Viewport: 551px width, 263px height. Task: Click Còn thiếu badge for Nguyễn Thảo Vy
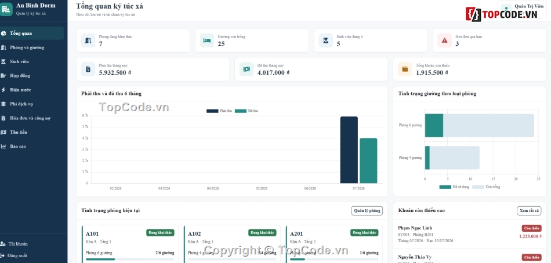pyautogui.click(x=531, y=257)
